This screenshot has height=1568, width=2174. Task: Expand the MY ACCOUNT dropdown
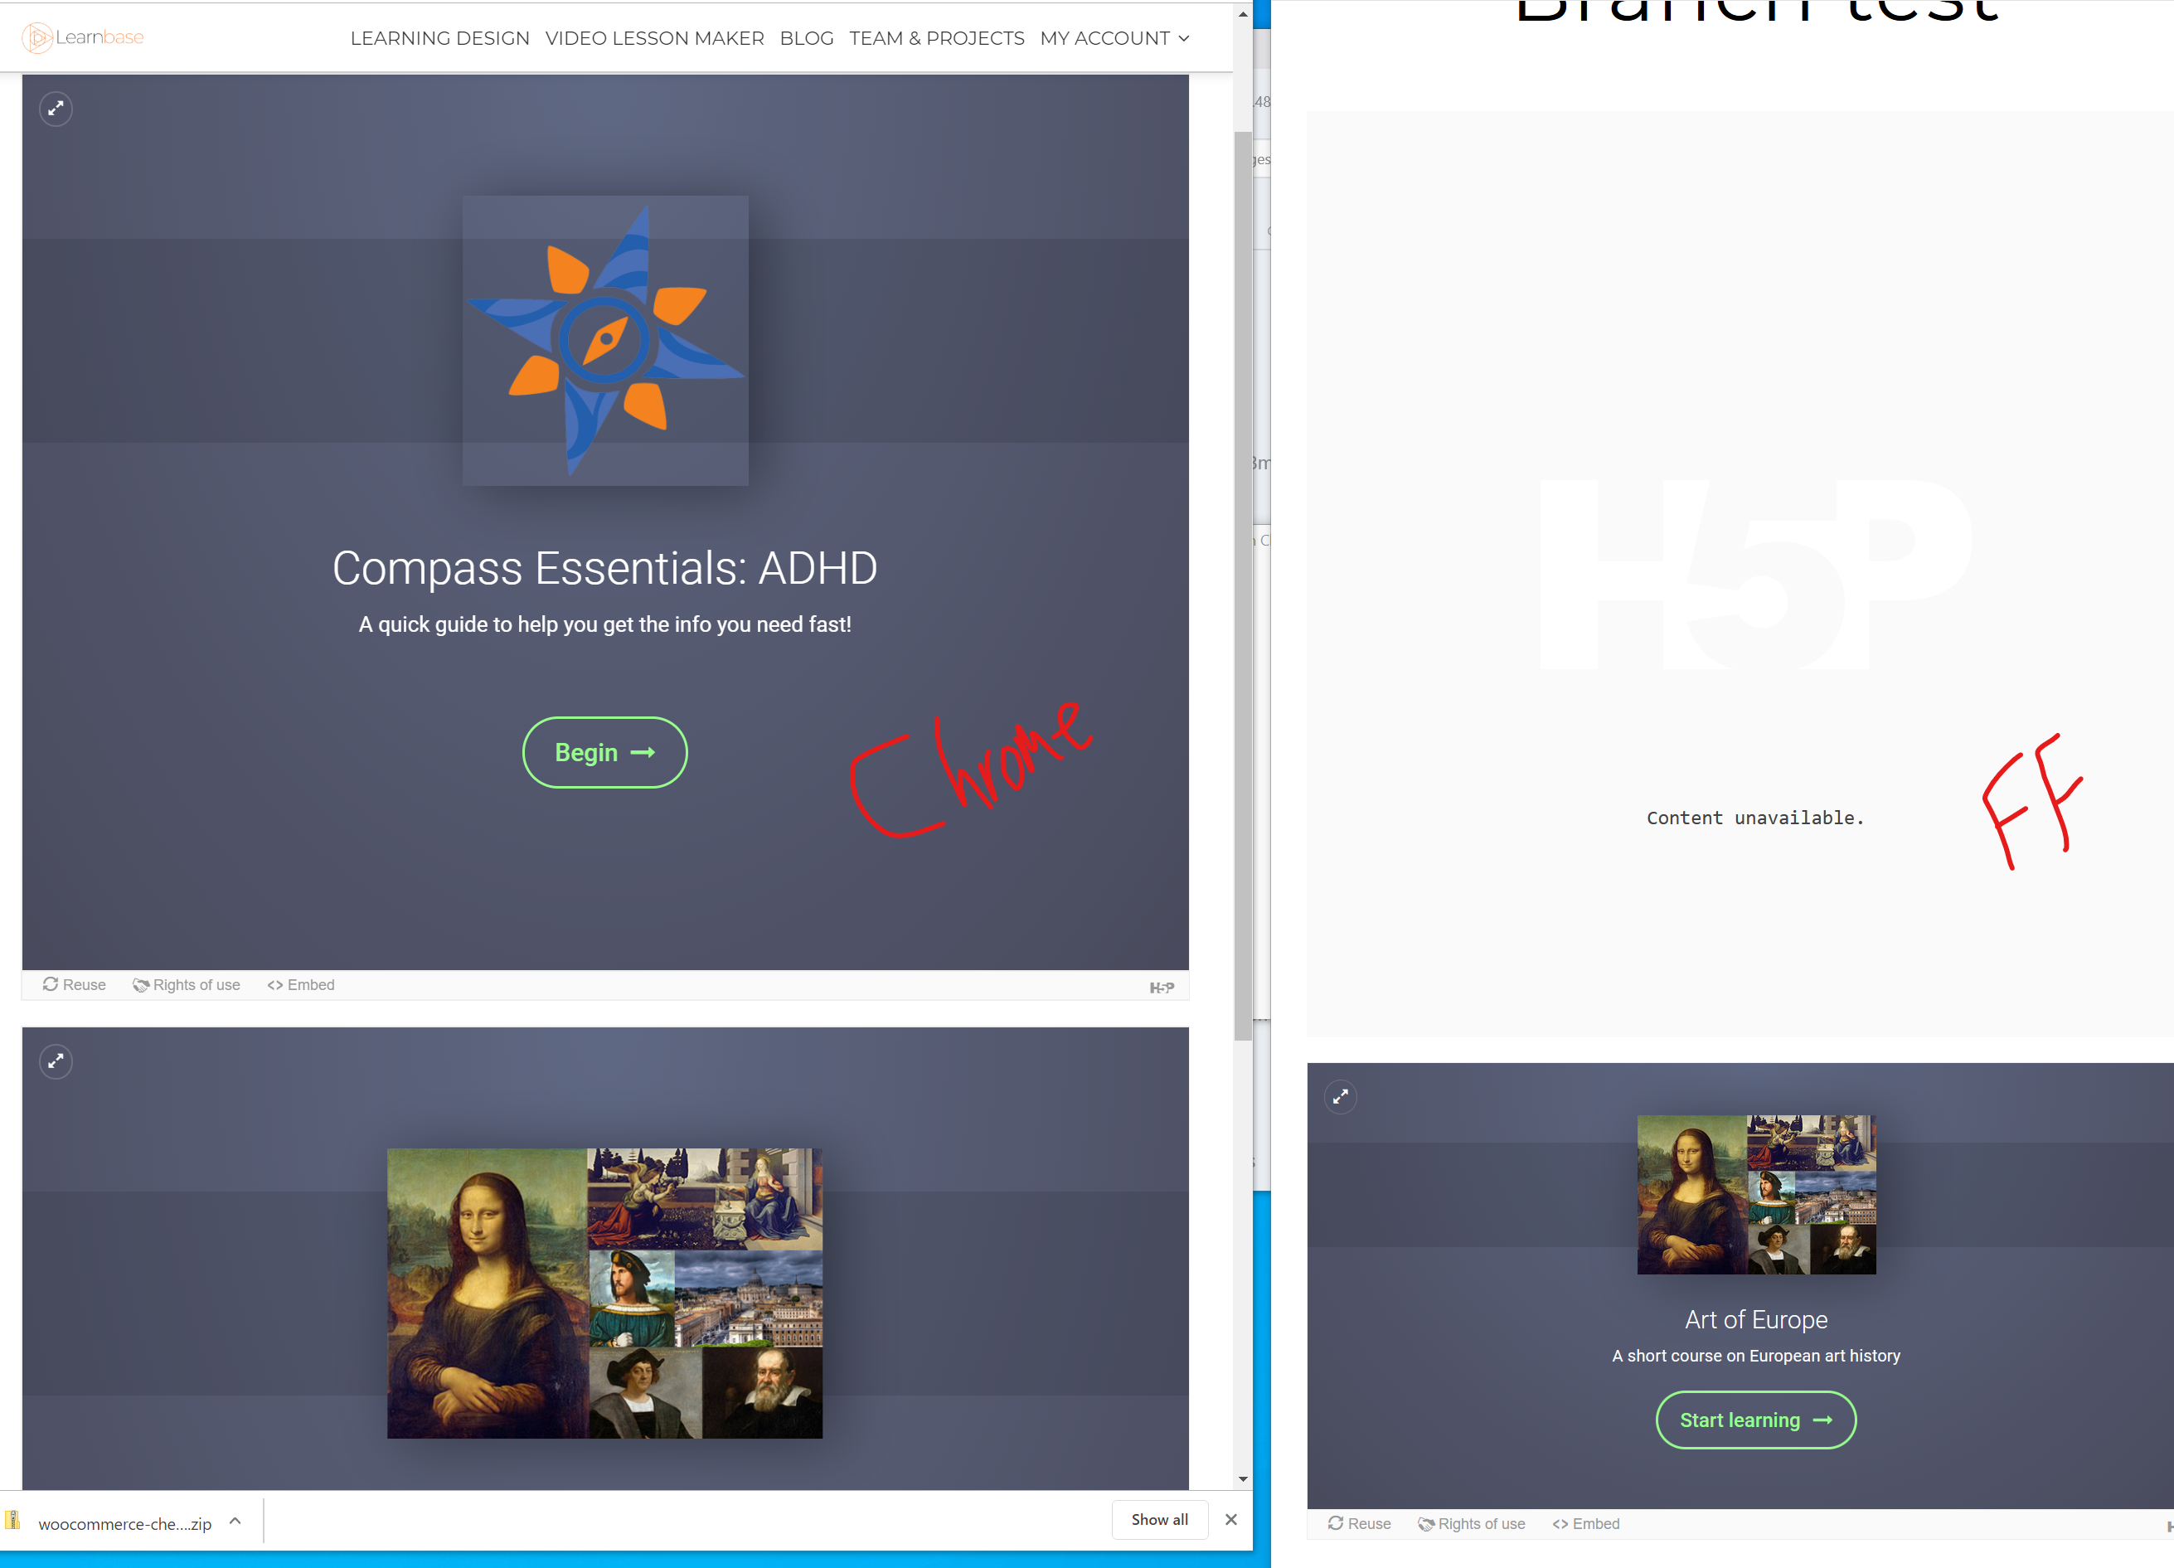pyautogui.click(x=1115, y=38)
